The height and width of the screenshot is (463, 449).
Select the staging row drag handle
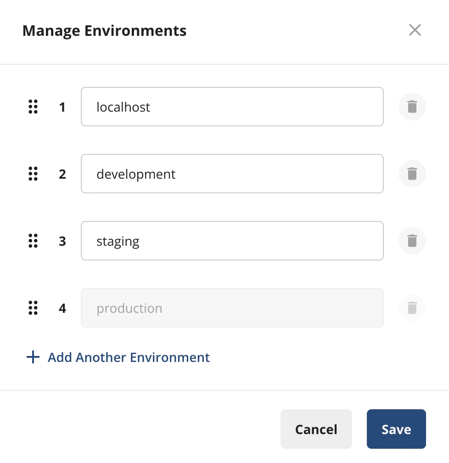pyautogui.click(x=33, y=241)
